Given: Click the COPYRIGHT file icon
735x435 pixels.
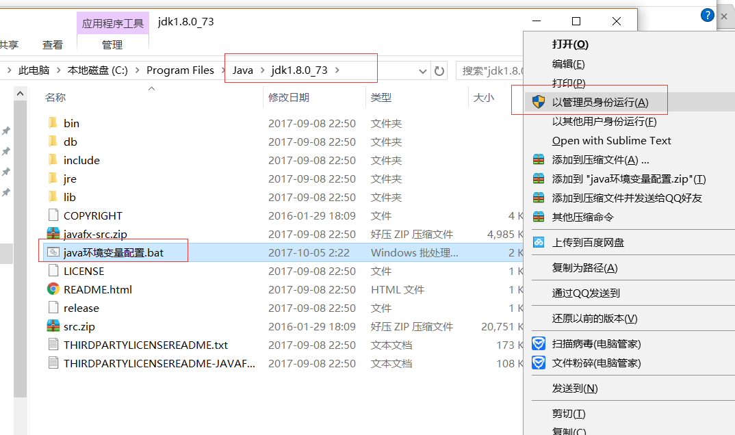Looking at the screenshot, I should tap(53, 215).
